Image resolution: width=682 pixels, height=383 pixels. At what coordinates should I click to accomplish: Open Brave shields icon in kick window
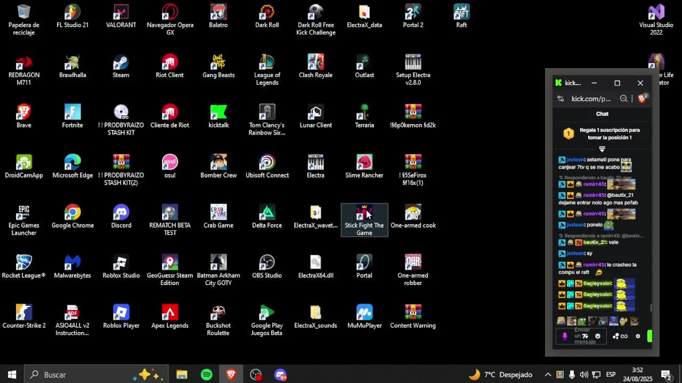tap(642, 98)
